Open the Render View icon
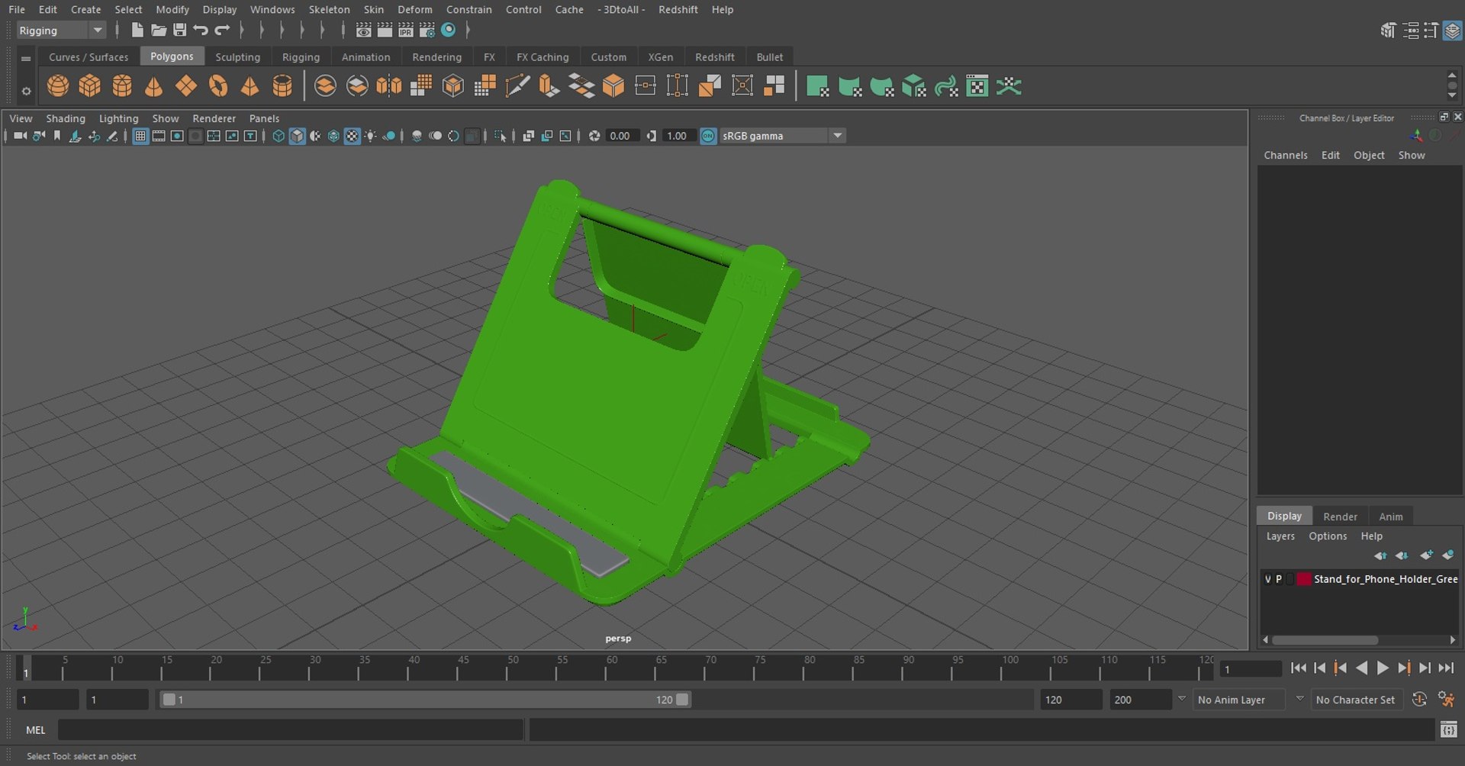The width and height of the screenshot is (1465, 766). pyautogui.click(x=364, y=30)
